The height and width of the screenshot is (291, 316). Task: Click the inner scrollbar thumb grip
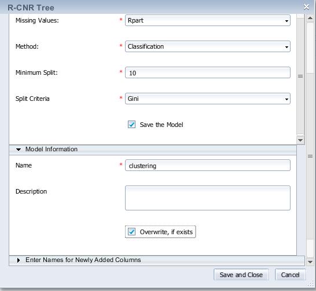click(x=300, y=76)
